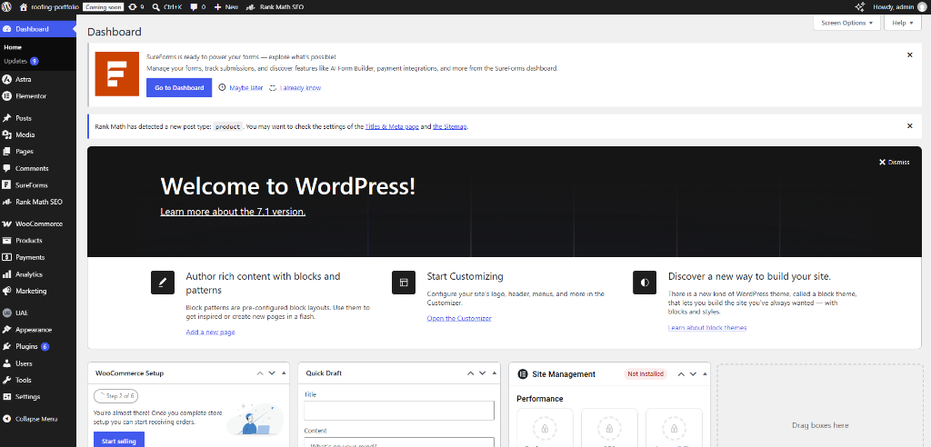This screenshot has height=447, width=931.
Task: Open the WordPress logo menu in admin bar
Action: [x=7, y=7]
